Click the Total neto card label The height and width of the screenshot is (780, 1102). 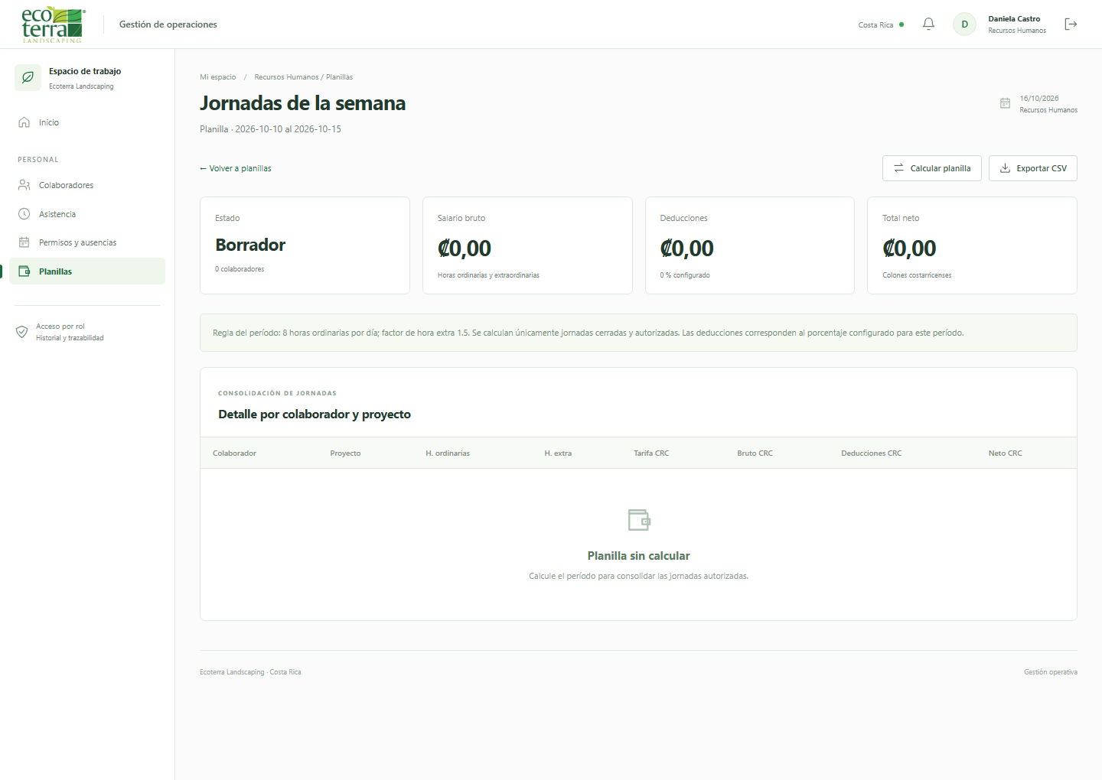[901, 218]
